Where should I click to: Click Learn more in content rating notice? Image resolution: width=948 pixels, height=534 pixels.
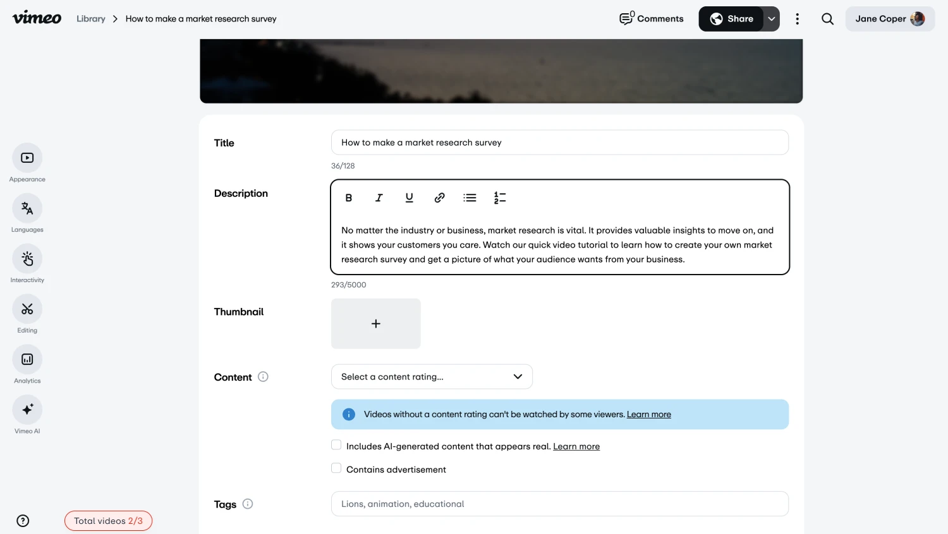(x=648, y=415)
